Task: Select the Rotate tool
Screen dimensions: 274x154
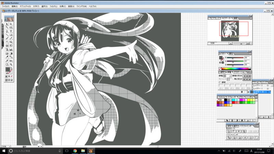Action: 7,42
